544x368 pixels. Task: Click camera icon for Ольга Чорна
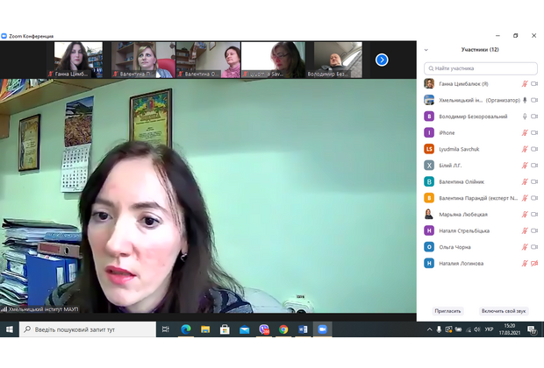[x=534, y=247]
